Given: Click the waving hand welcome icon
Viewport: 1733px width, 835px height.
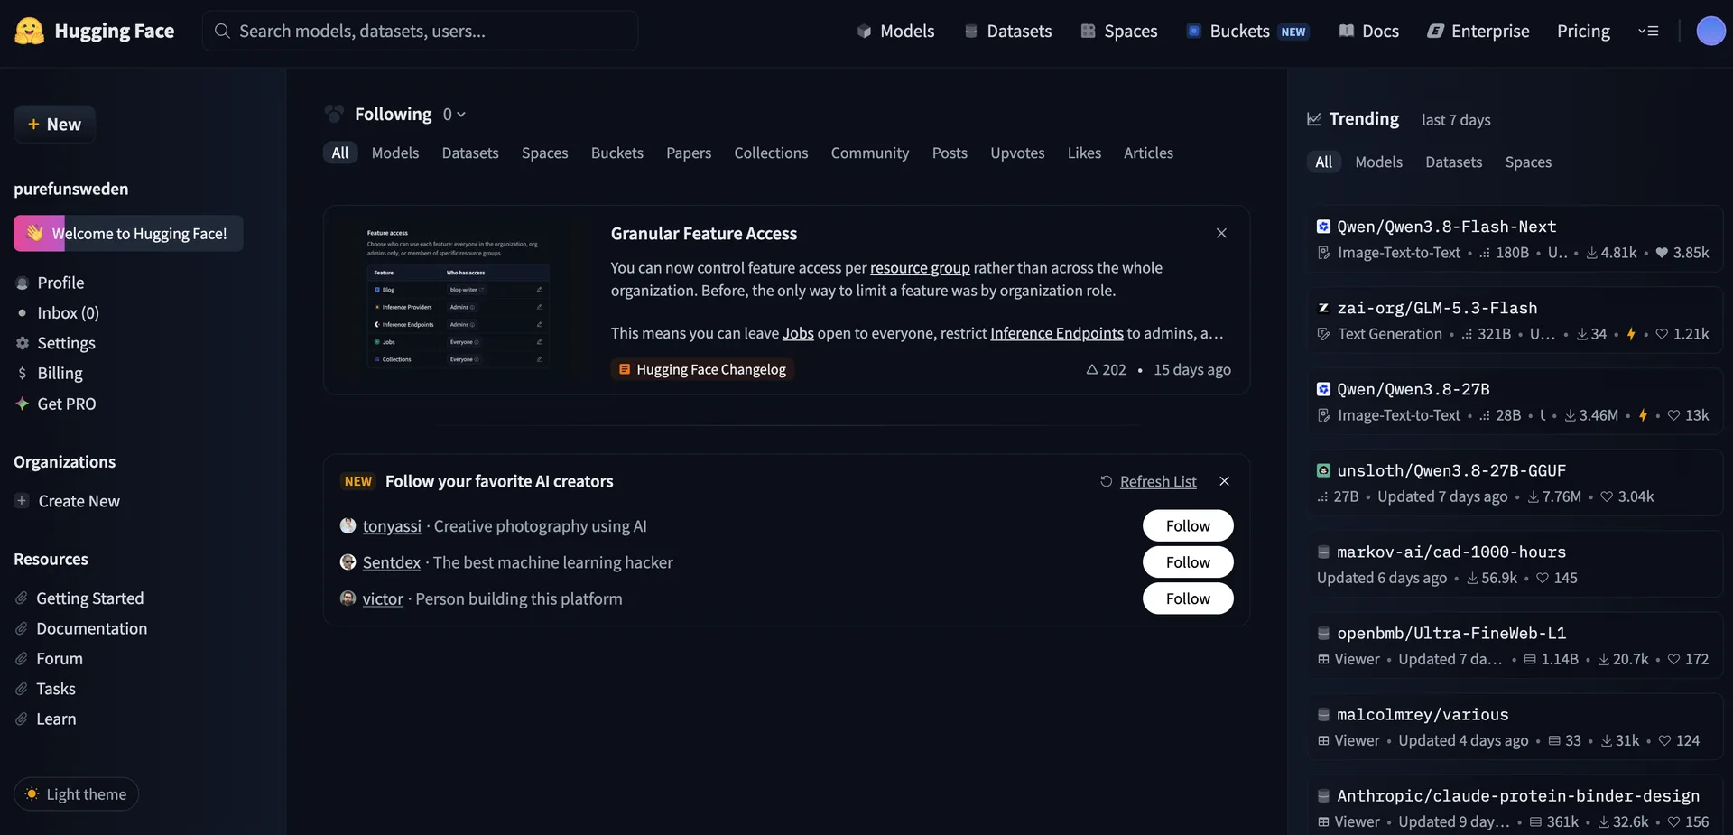Looking at the screenshot, I should point(35,233).
